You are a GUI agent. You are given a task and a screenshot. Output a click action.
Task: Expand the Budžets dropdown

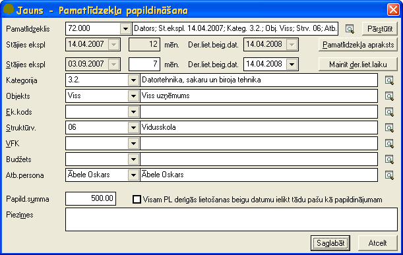point(133,159)
